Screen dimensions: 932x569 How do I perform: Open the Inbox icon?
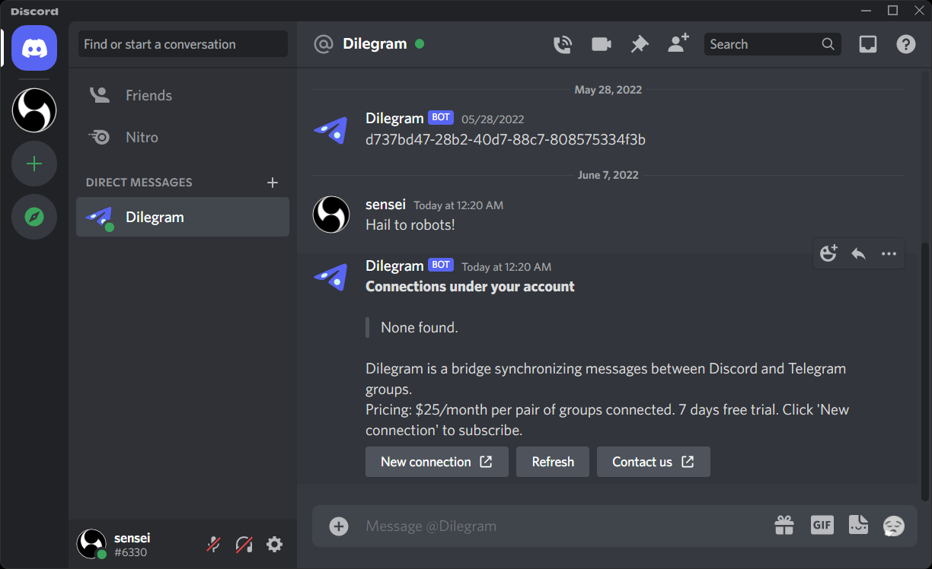coord(868,44)
